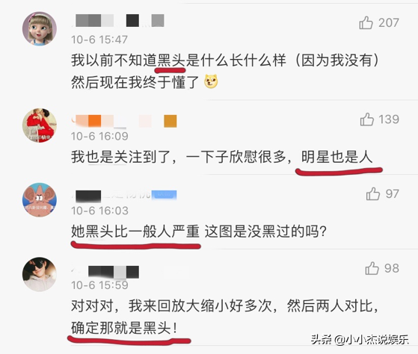Open the cartoon girl avatar profile

pos(40,28)
